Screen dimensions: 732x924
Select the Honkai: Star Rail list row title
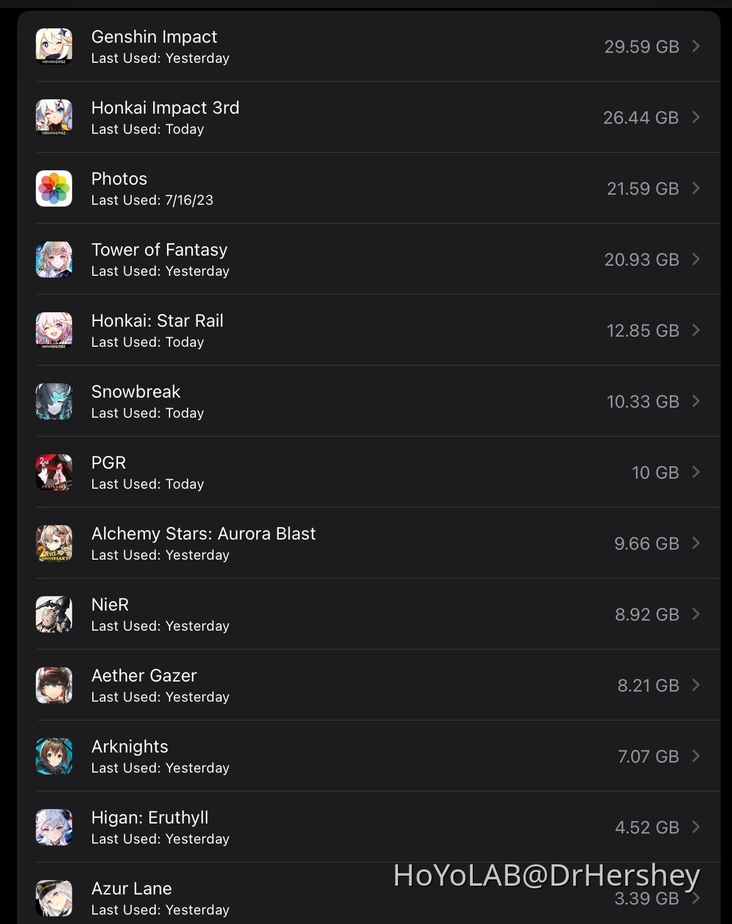(x=157, y=321)
